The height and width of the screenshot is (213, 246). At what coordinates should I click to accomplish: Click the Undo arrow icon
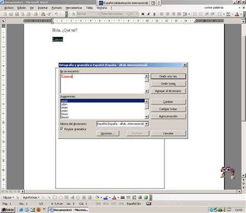tap(56, 14)
